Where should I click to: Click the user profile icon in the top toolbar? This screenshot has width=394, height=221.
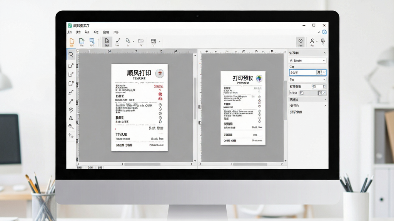(312, 41)
